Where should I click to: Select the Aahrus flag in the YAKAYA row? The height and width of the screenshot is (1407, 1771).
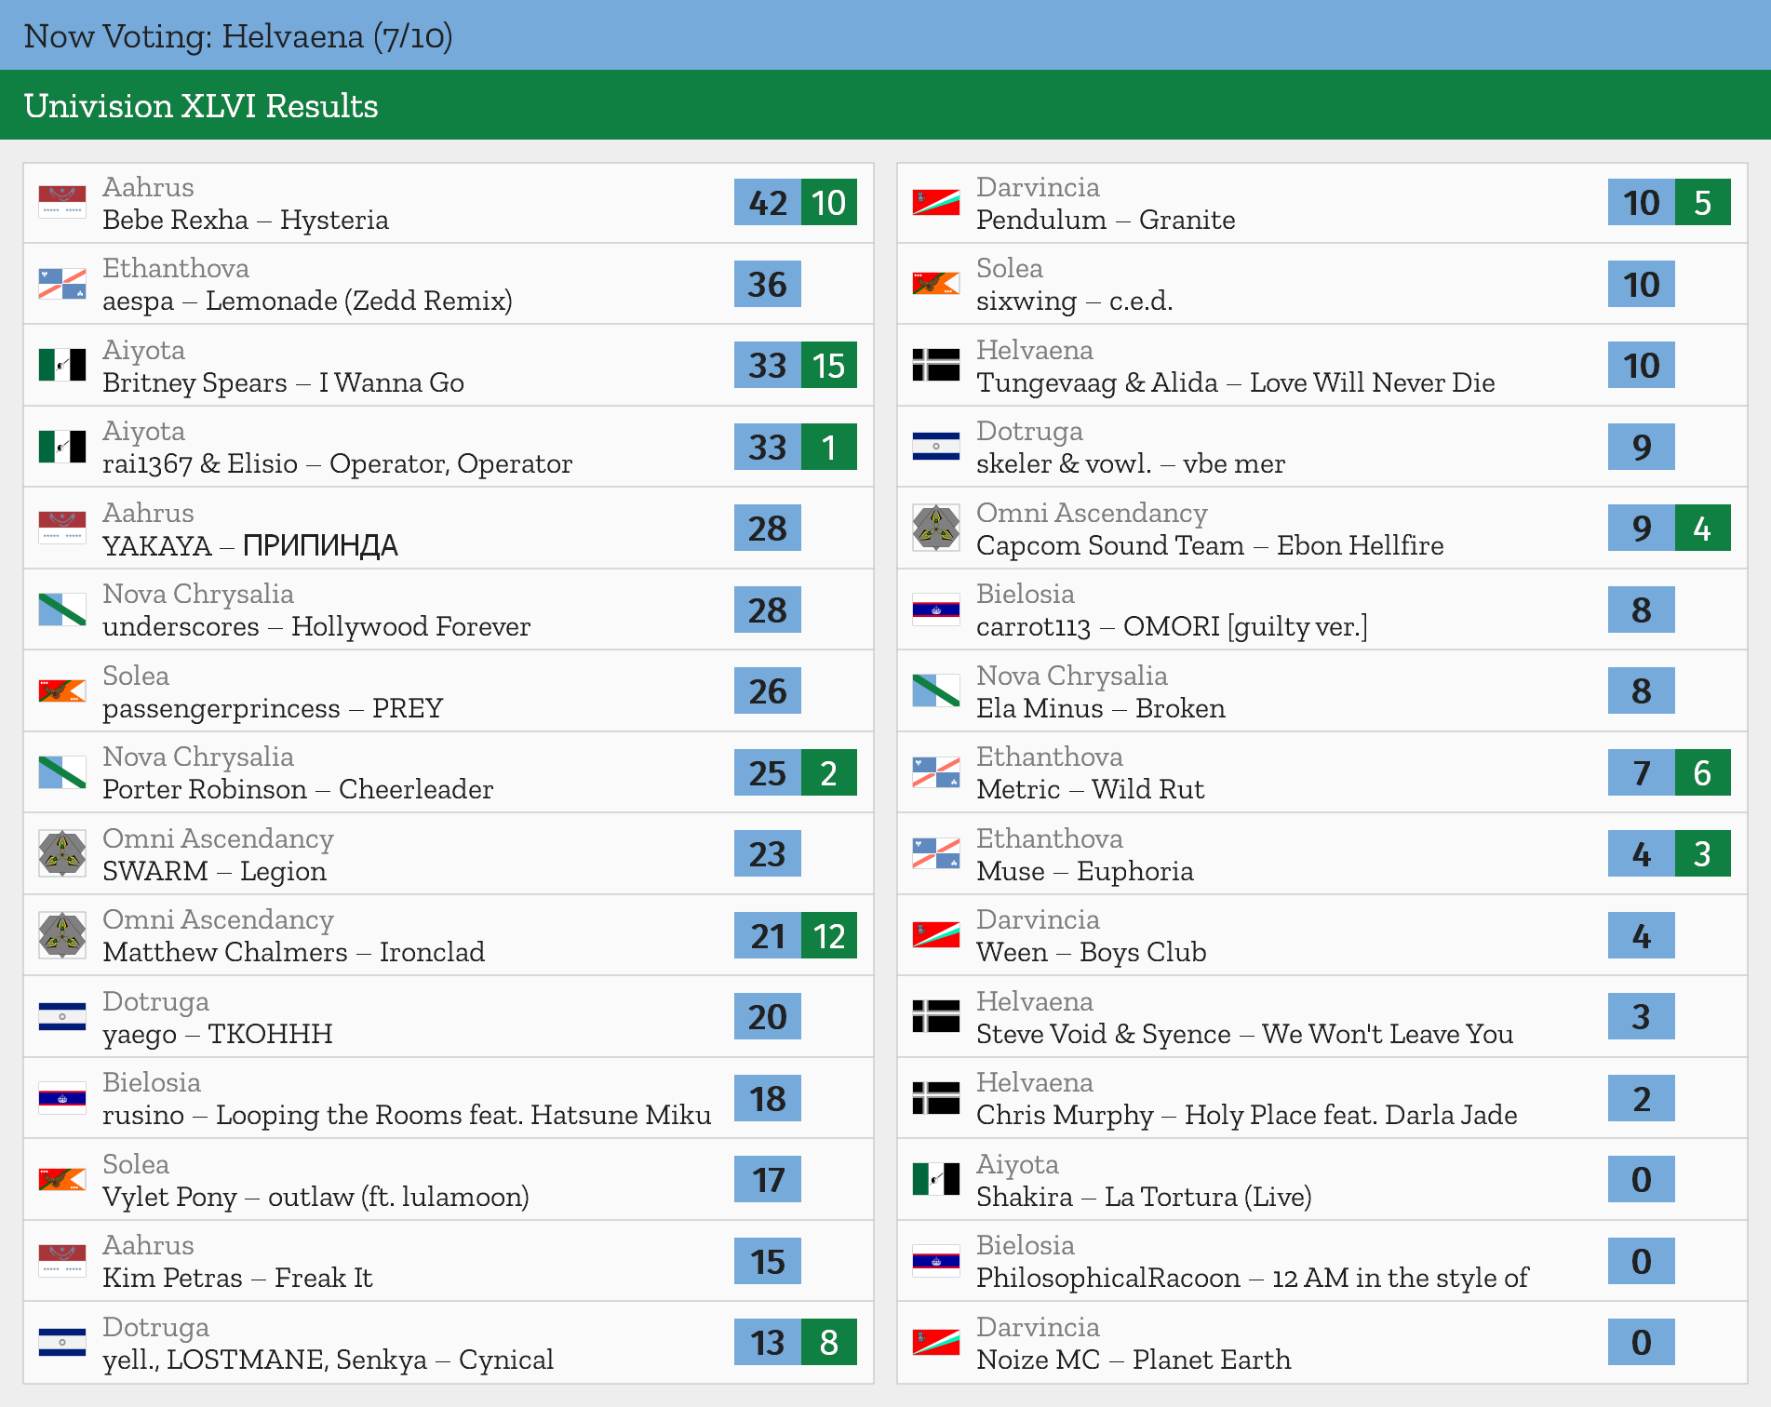tap(62, 529)
